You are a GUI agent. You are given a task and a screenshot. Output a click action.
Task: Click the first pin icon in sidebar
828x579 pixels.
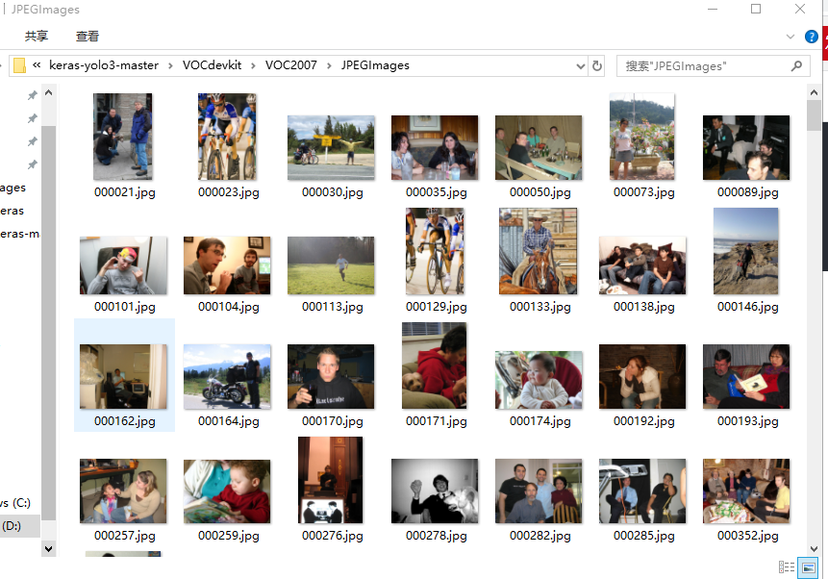pos(32,95)
